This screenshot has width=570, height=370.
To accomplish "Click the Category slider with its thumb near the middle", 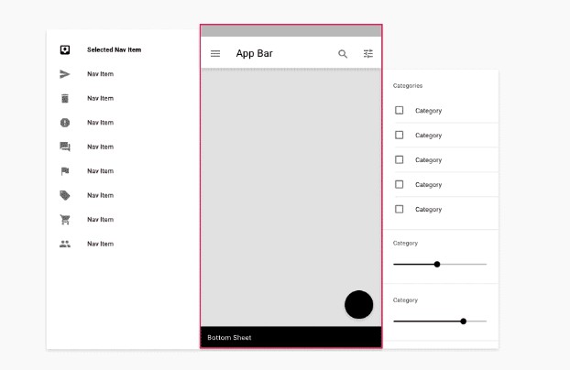I will (x=440, y=265).
